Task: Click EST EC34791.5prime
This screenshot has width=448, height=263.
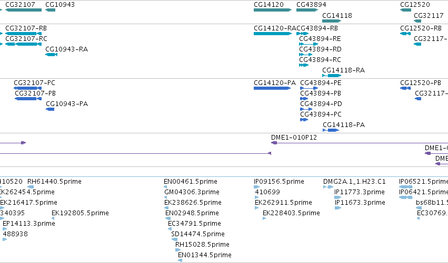Action: click(170, 229)
